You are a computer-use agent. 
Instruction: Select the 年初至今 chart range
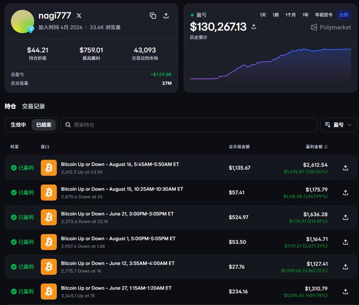tap(324, 15)
